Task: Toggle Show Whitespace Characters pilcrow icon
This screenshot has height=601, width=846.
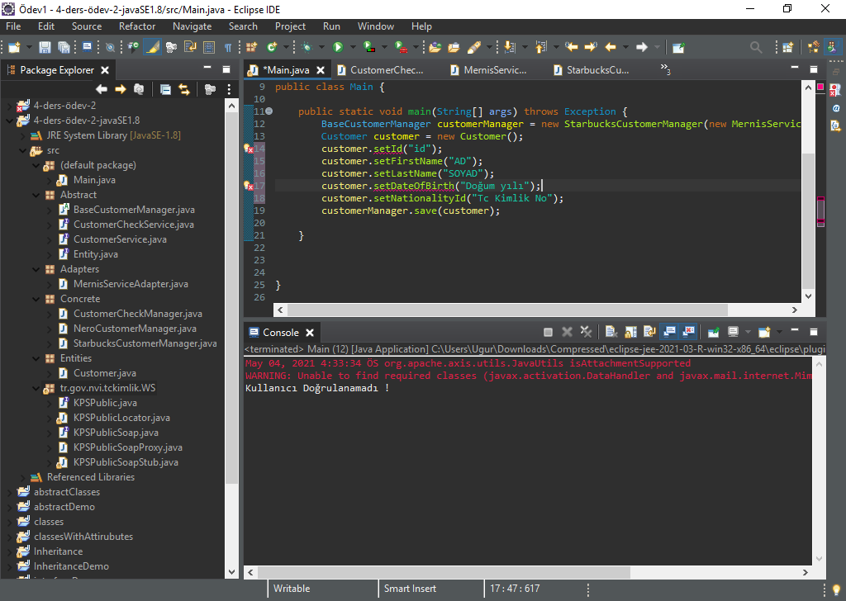Action: click(x=228, y=48)
